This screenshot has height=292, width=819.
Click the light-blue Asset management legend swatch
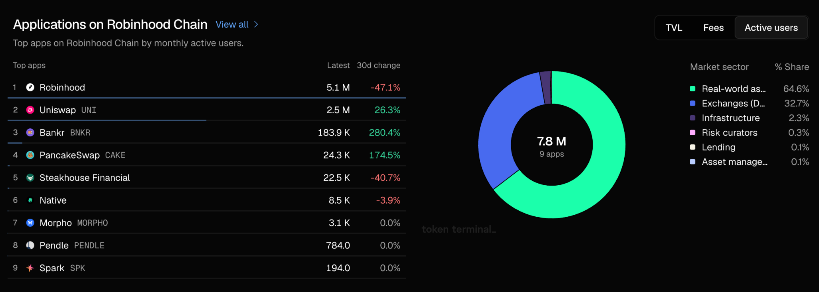(693, 162)
